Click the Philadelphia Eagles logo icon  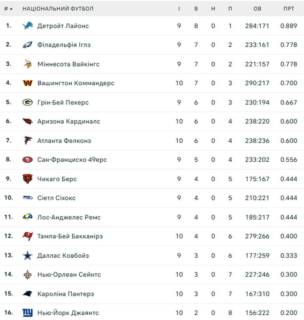[x=28, y=45]
